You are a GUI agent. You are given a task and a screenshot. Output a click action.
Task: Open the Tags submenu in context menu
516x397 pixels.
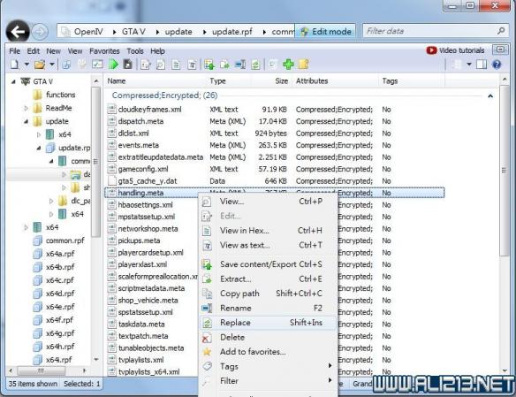tap(269, 366)
